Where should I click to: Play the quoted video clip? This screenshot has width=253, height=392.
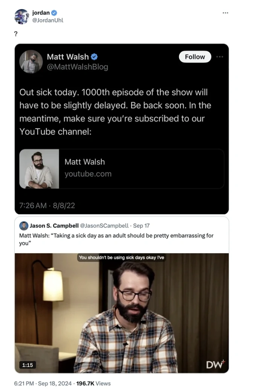tap(122, 313)
